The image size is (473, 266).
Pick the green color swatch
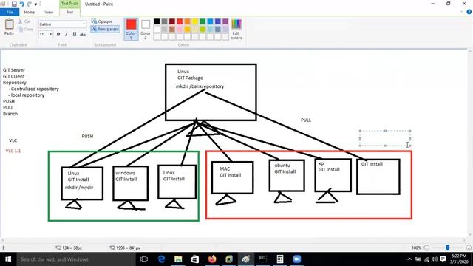(x=203, y=21)
